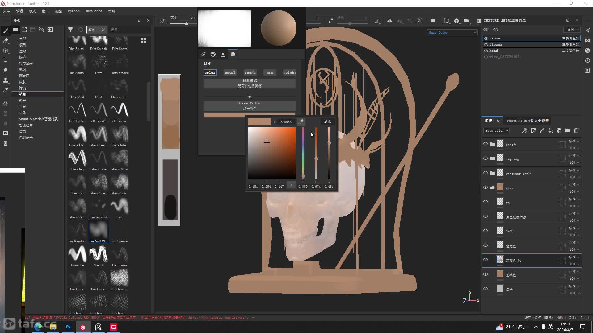Screen dimensions: 593x333
Task: Click the saturation-value color field
Action: (272, 153)
